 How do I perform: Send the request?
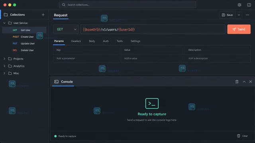(x=239, y=29)
